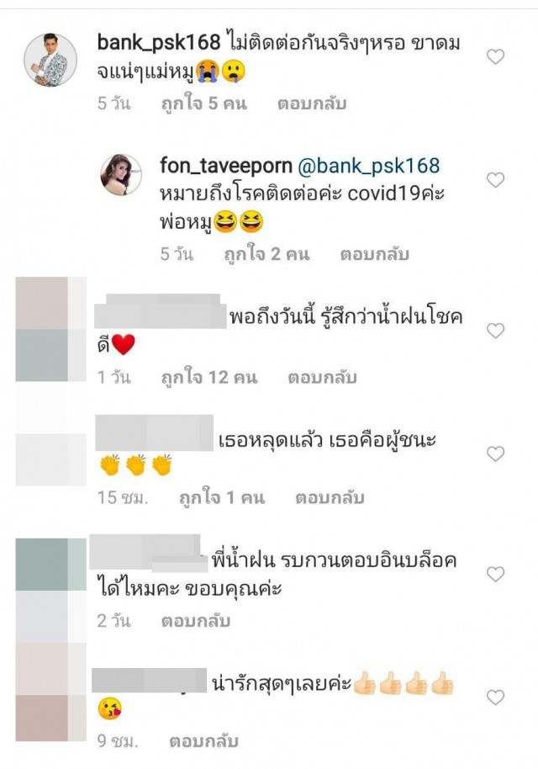The height and width of the screenshot is (769, 538).
Task: Open fon_taveeporn's profile avatar
Action: [121, 175]
